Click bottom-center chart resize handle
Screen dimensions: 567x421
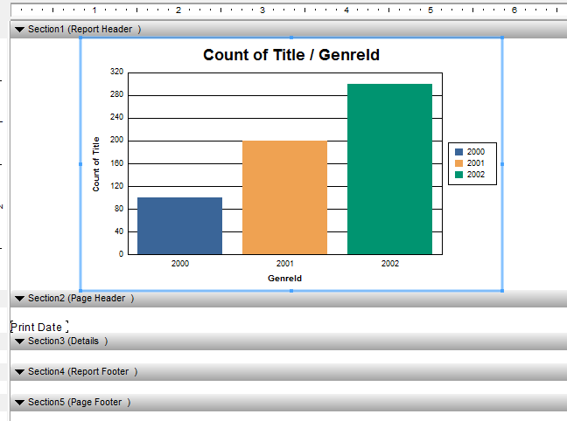pos(291,291)
